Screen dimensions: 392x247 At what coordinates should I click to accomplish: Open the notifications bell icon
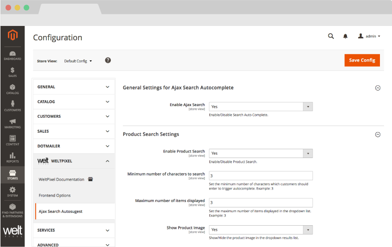pyautogui.click(x=345, y=36)
